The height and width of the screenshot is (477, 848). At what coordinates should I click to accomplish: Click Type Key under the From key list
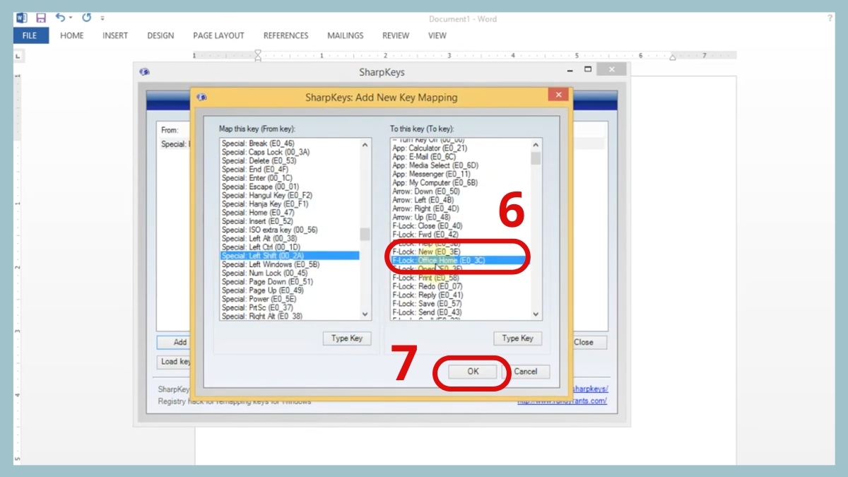tap(347, 338)
